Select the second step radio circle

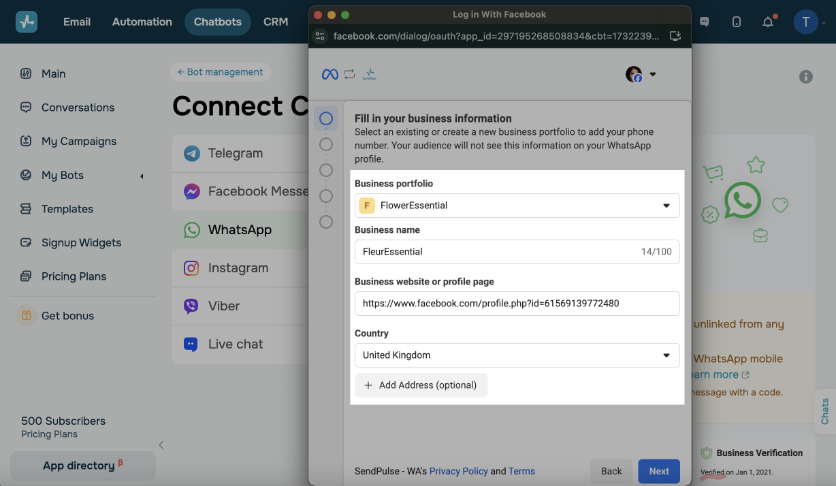(326, 144)
